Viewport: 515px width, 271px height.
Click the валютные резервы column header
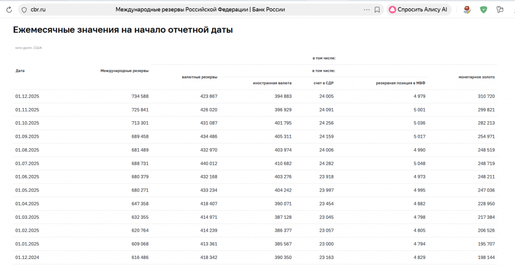(x=199, y=77)
